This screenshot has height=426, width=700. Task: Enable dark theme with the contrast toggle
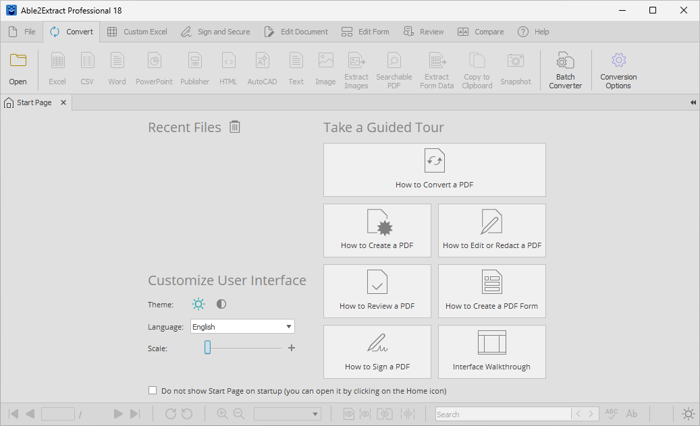click(x=221, y=304)
